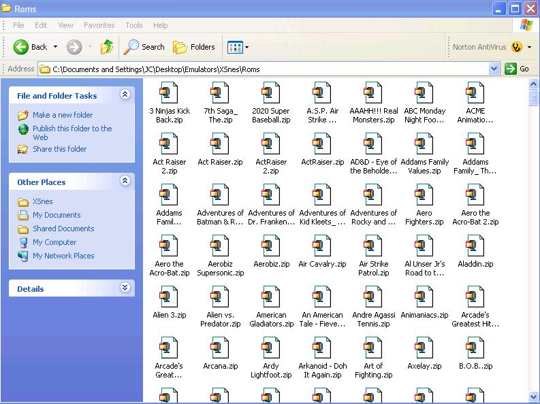Select Adventures of Batman & R... file
Viewport: 540px width, 404px height.
coord(220,205)
